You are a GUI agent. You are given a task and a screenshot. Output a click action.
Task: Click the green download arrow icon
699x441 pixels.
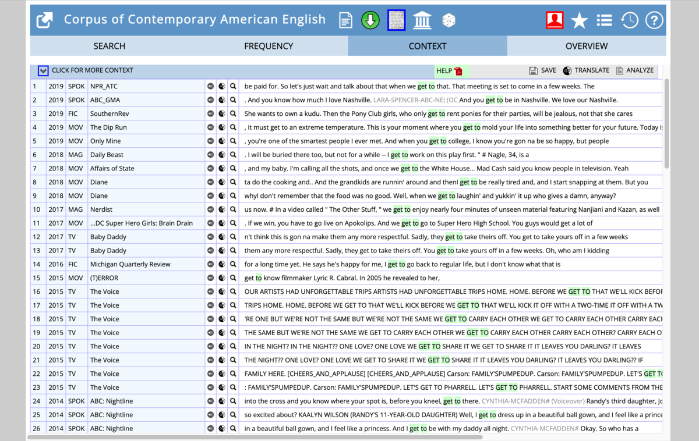(x=370, y=20)
